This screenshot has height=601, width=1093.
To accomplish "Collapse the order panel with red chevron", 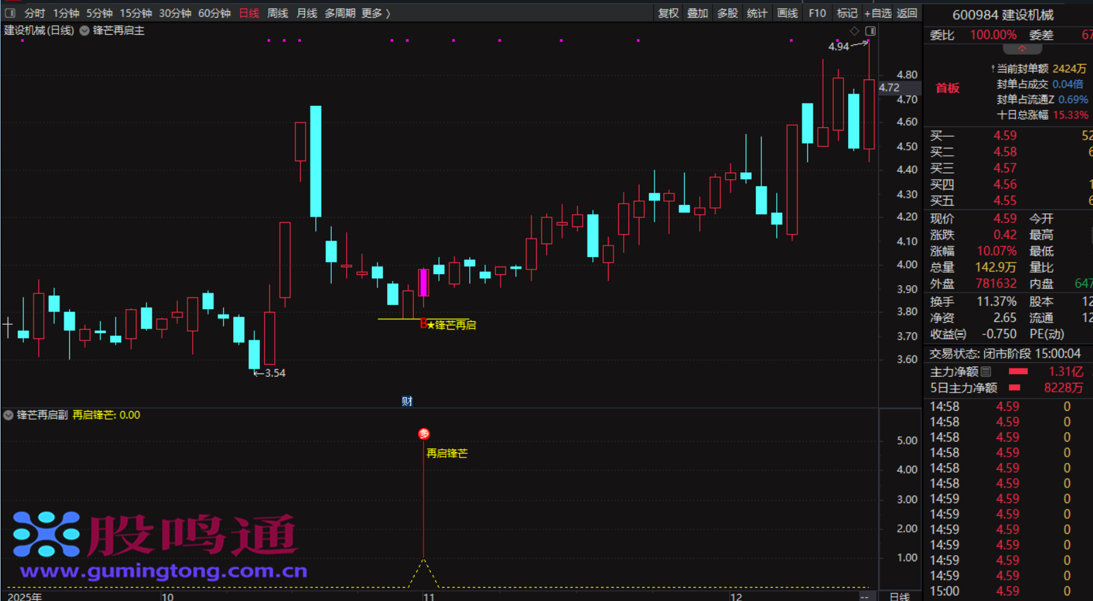I will pyautogui.click(x=1022, y=49).
